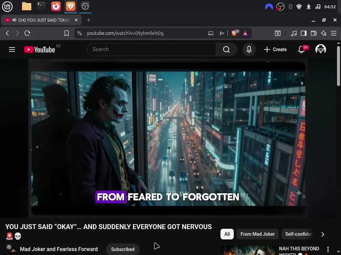The height and width of the screenshot is (255, 341).
Task: Go forward to the next page
Action: pos(17,33)
